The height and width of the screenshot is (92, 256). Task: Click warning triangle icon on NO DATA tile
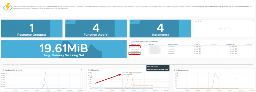coord(196,21)
